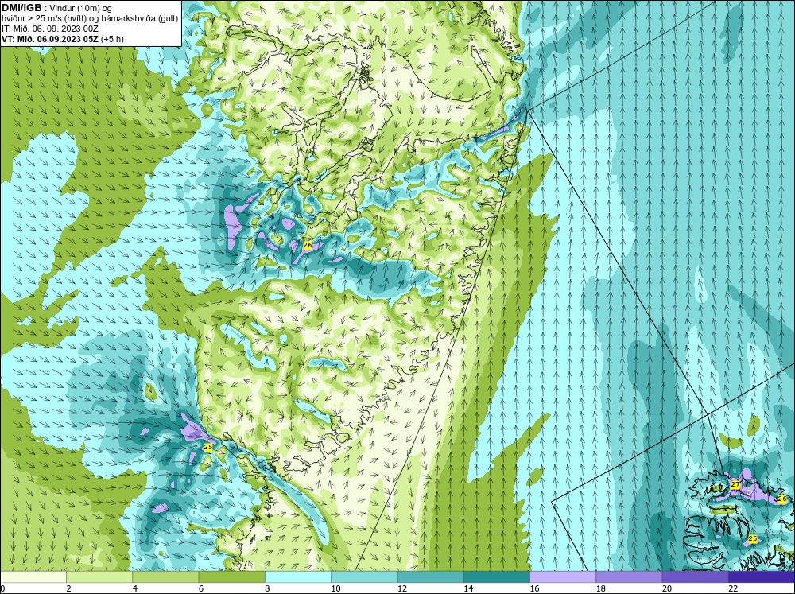This screenshot has width=795, height=594.
Task: Select the "VT: Mið. 06.09.2023 05Z" valid time
Action: coord(50,38)
